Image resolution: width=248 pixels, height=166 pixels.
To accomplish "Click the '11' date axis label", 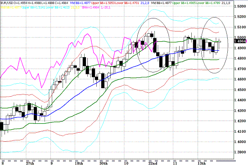I will (175, 163).
